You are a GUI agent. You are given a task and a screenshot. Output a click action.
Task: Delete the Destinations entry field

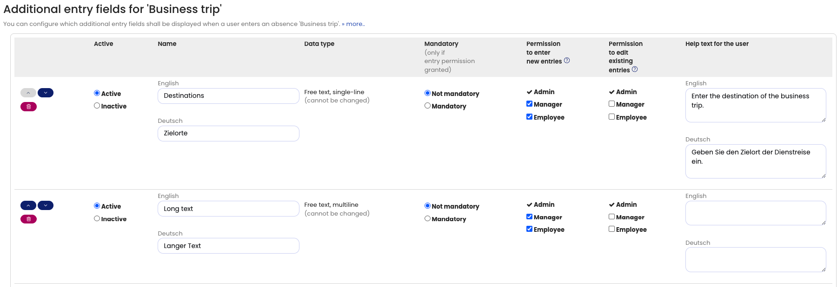pos(28,107)
